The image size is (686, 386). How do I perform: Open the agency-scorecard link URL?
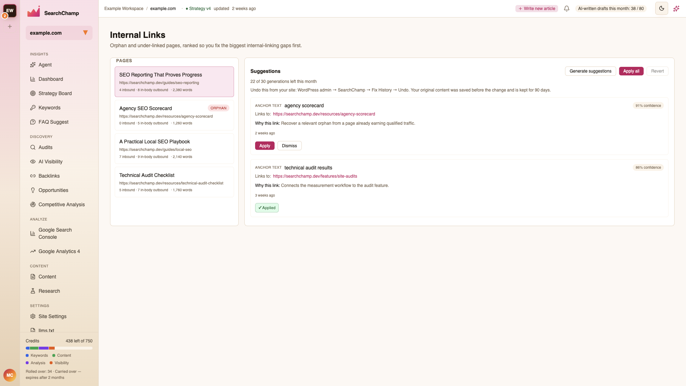click(324, 114)
